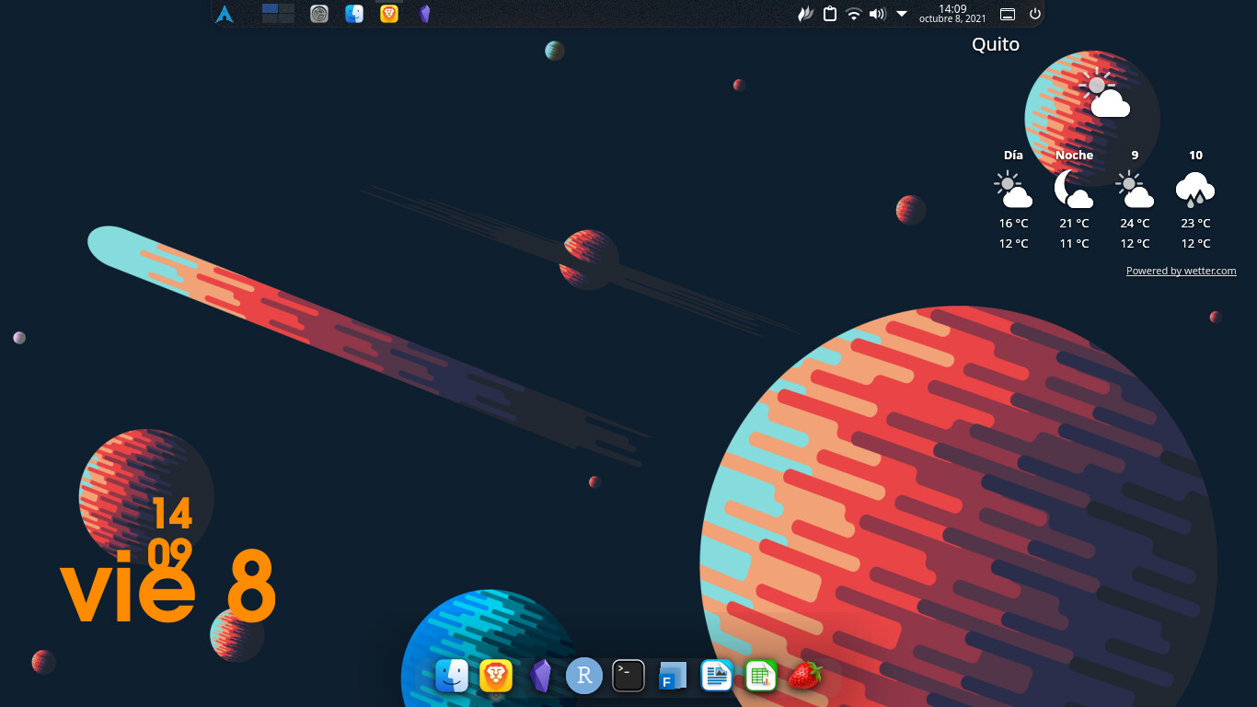The image size is (1257, 707).
Task: Click the Quito weather widget title
Action: point(996,44)
